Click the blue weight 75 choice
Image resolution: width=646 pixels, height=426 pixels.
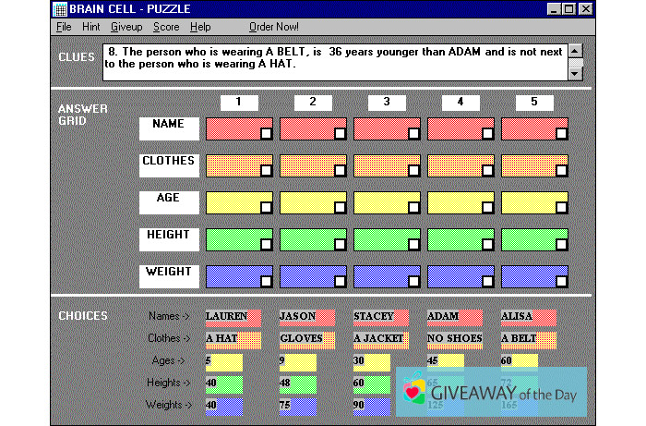coord(297,406)
